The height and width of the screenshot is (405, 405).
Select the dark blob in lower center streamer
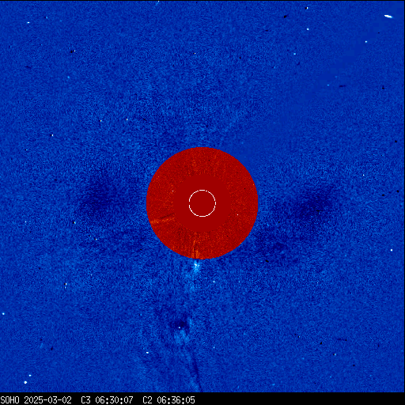[x=180, y=323]
